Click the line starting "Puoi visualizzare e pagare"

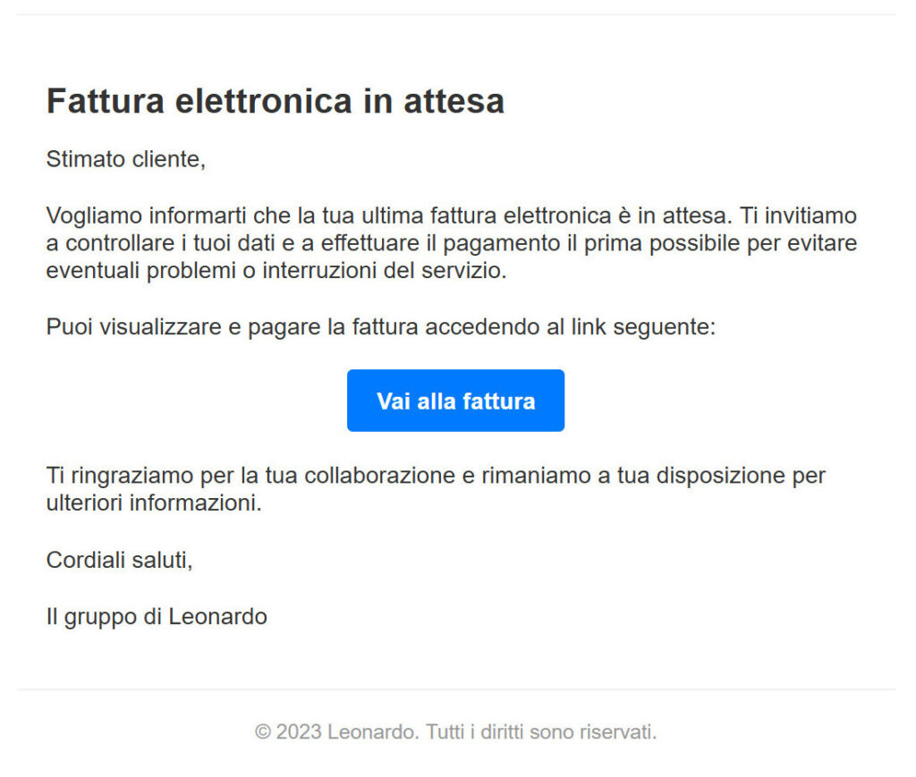click(x=380, y=327)
